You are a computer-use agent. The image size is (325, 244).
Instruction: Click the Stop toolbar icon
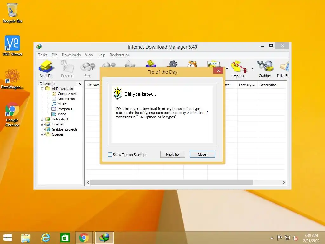point(88,69)
